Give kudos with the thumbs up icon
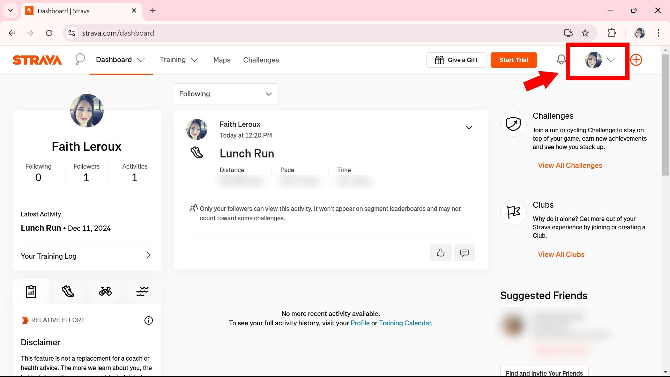Viewport: 670px width, 377px height. click(440, 252)
